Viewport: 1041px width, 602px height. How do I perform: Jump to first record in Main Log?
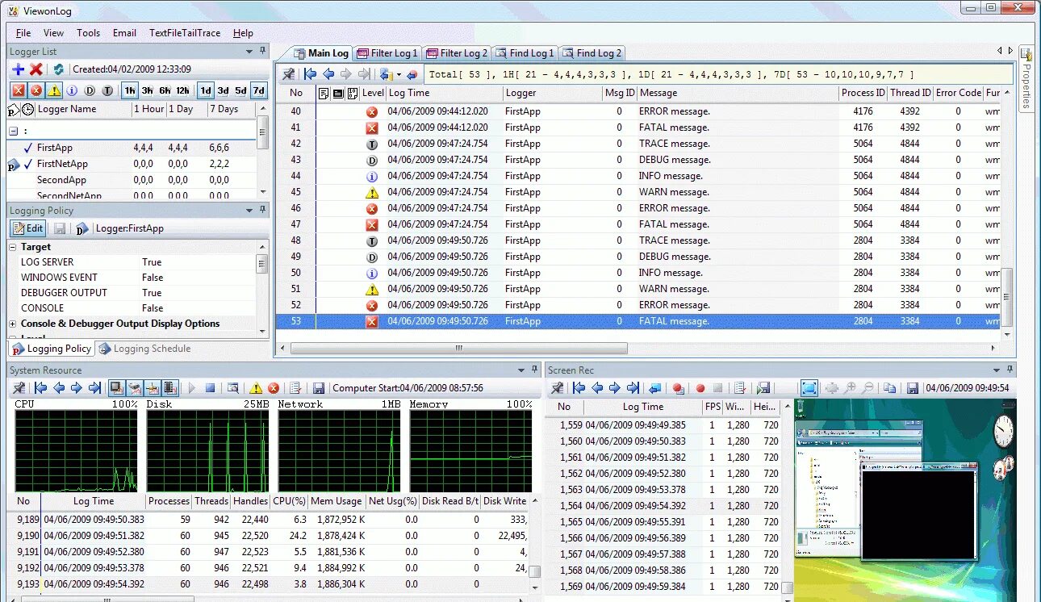pyautogui.click(x=311, y=74)
